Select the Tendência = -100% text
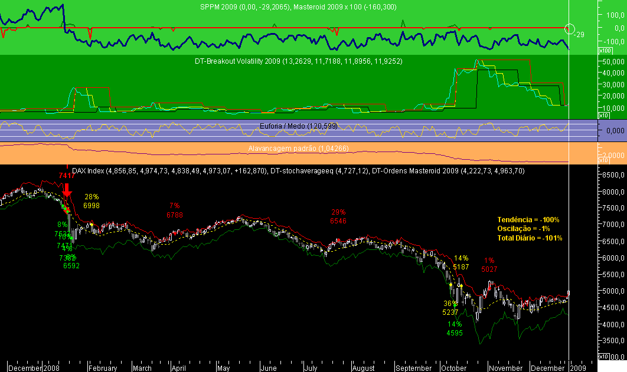The height and width of the screenshot is (372, 627). coord(528,220)
